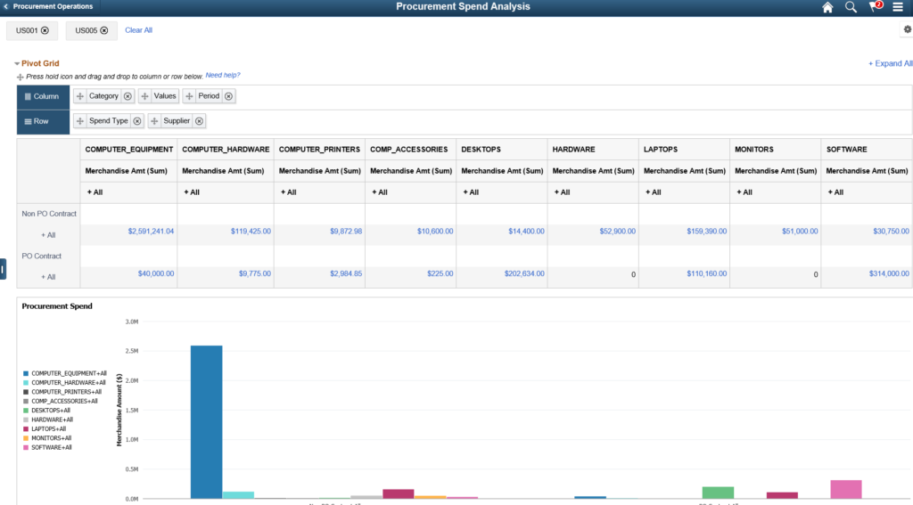913x505 pixels.
Task: Open the Need help? link
Action: 222,75
